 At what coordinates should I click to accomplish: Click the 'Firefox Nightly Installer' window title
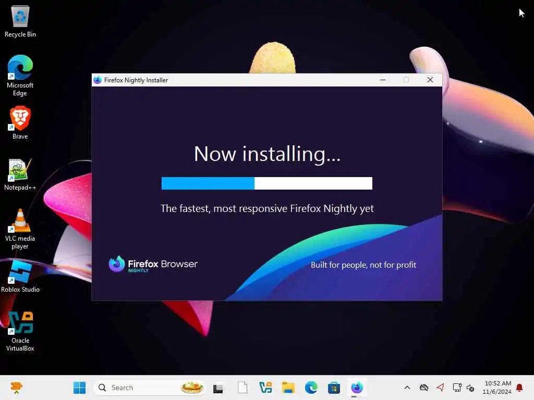click(x=136, y=80)
